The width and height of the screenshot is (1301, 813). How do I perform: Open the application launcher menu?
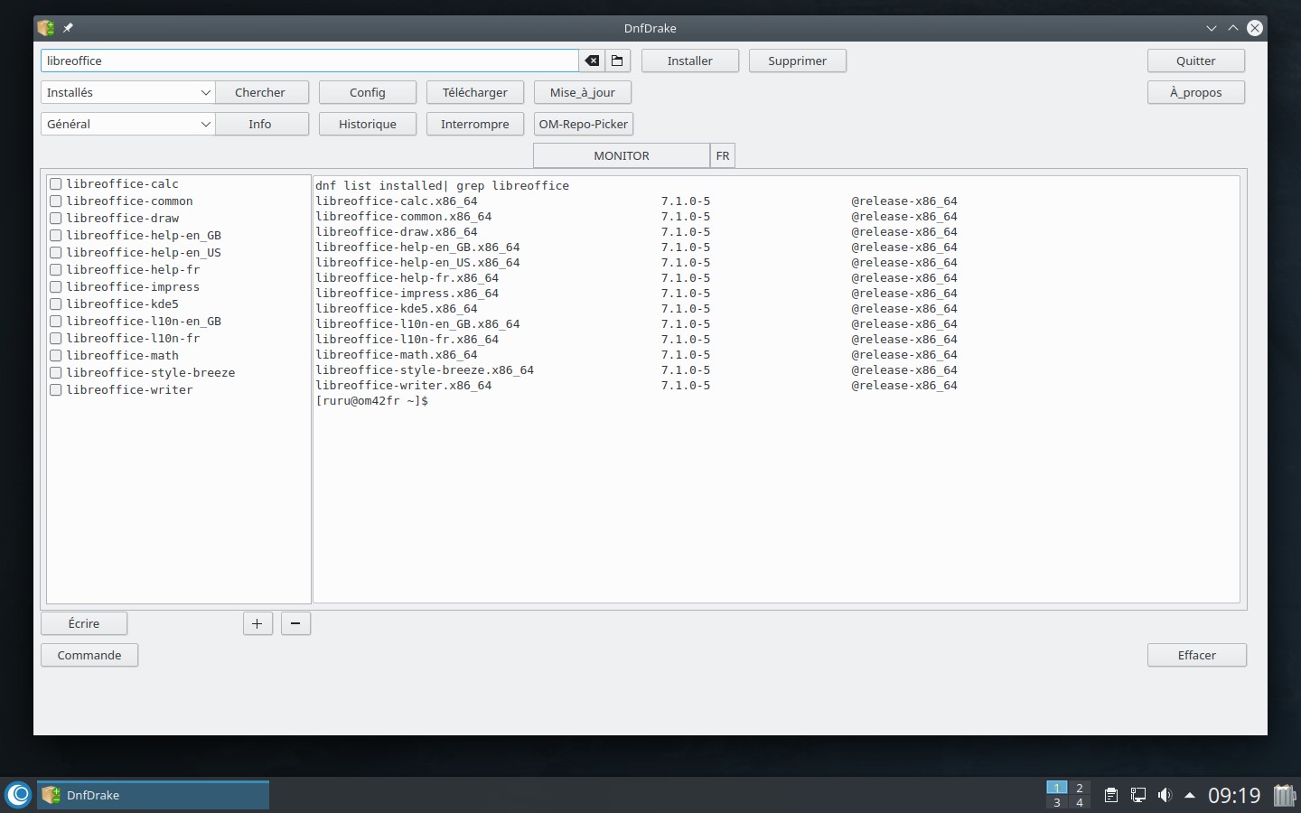point(18,795)
